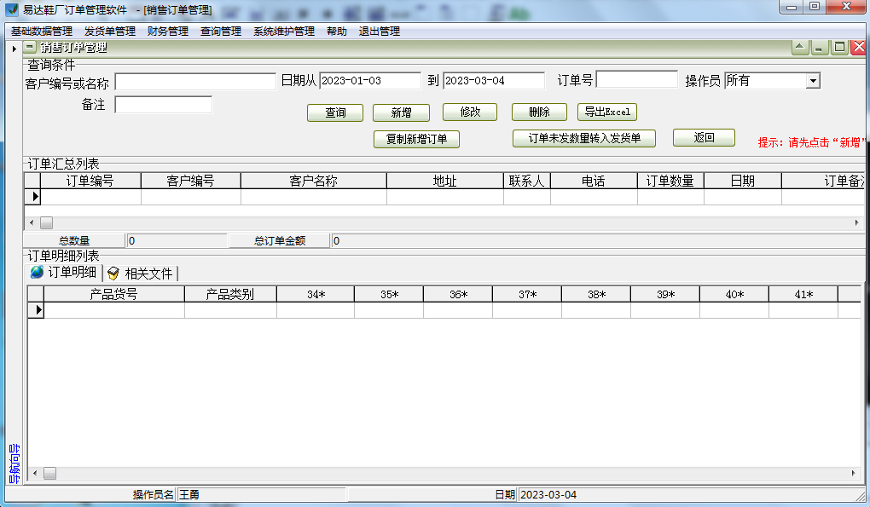Click the 操作员名 status field 王勇
870x507 pixels.
pos(261,494)
